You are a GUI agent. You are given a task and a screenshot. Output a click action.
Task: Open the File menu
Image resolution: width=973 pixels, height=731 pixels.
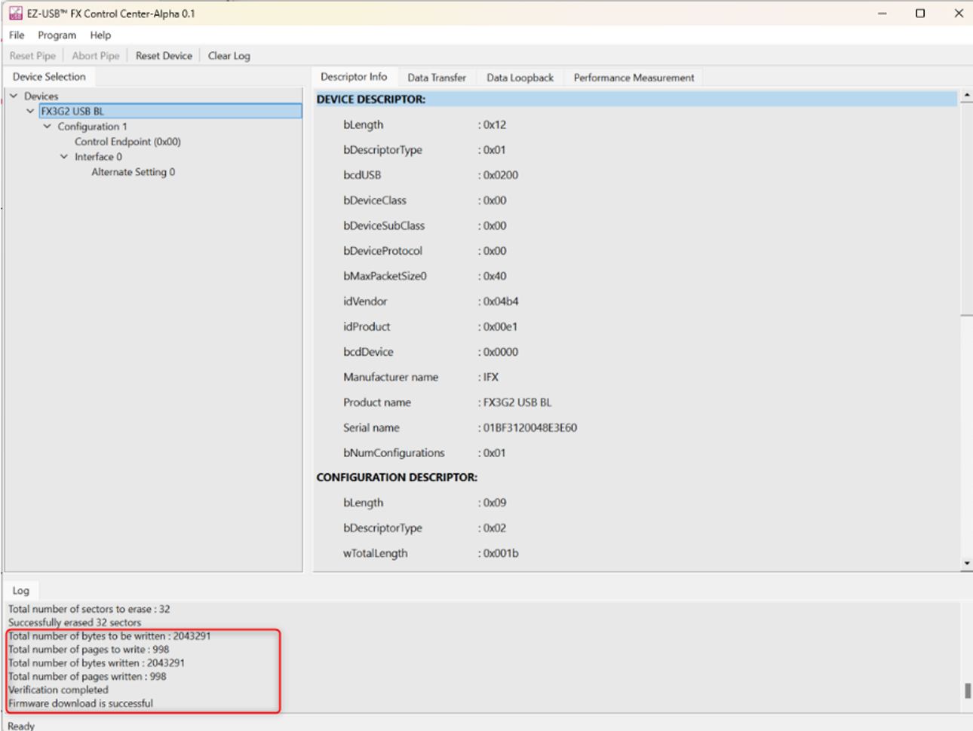coord(17,35)
